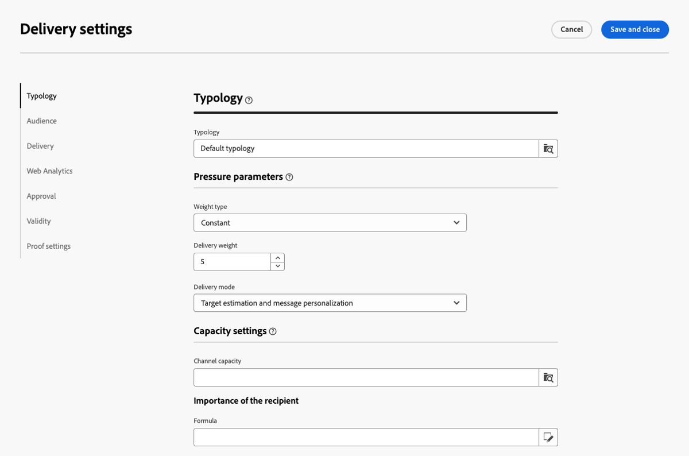This screenshot has height=456, width=689.
Task: Open the Delivery mode dropdown
Action: pyautogui.click(x=457, y=303)
